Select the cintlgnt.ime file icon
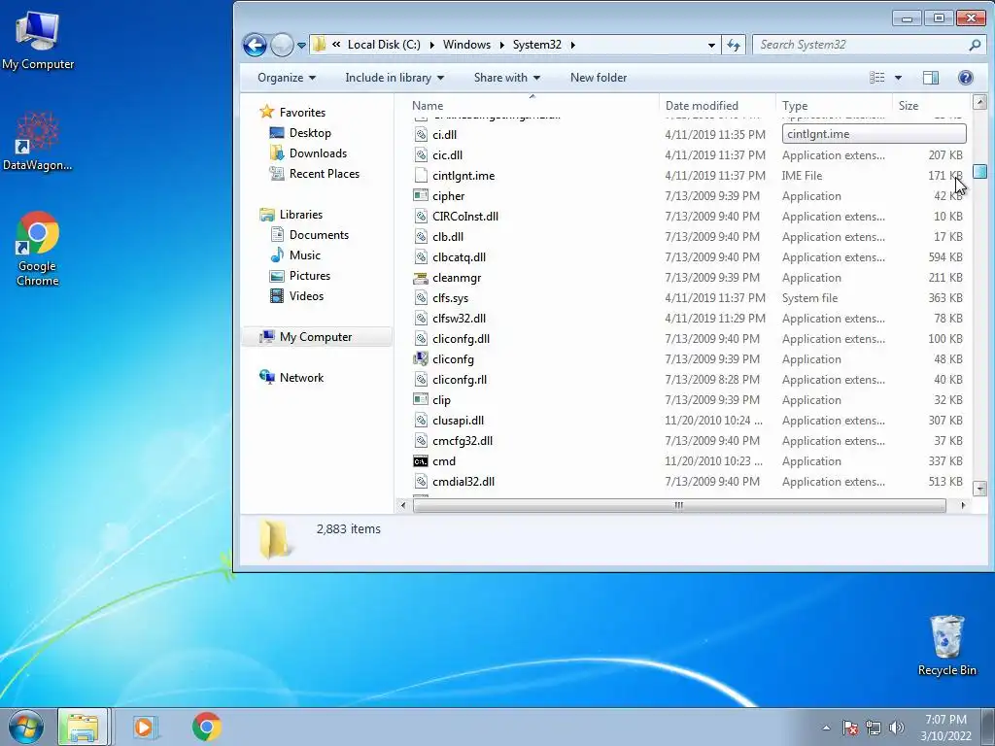The image size is (995, 746). tap(421, 175)
